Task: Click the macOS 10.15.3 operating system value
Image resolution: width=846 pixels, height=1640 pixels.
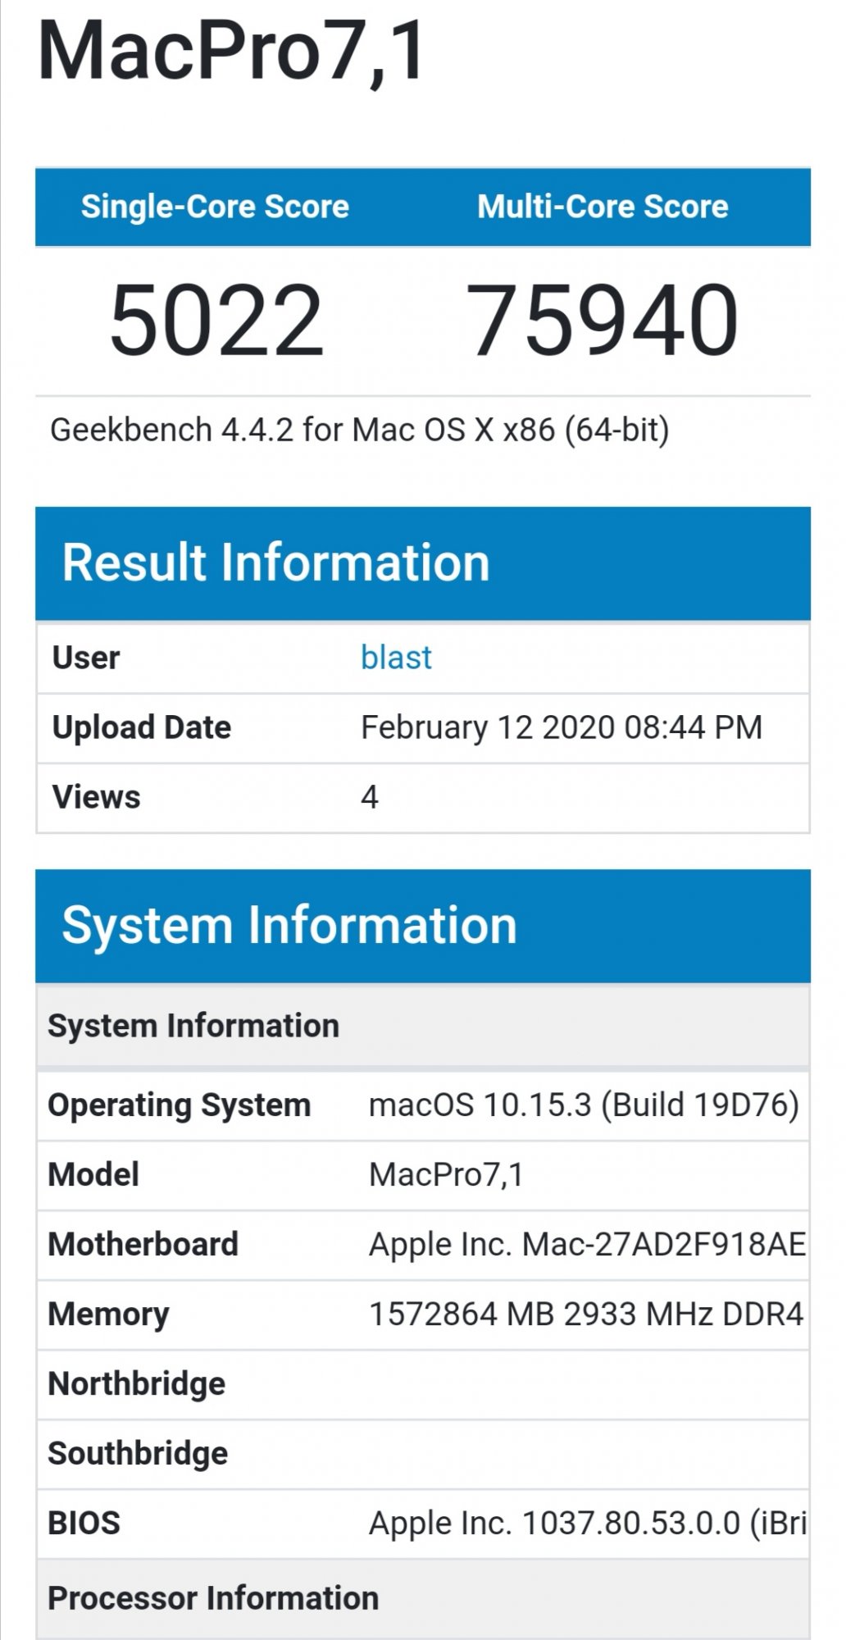Action: click(x=583, y=1105)
